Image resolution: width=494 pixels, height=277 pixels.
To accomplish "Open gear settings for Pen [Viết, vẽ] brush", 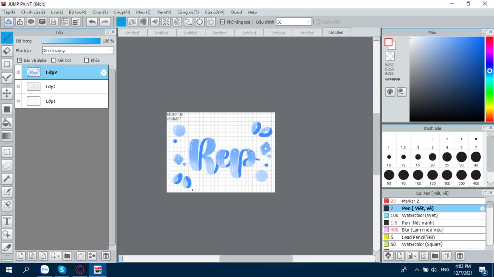I will point(482,209).
